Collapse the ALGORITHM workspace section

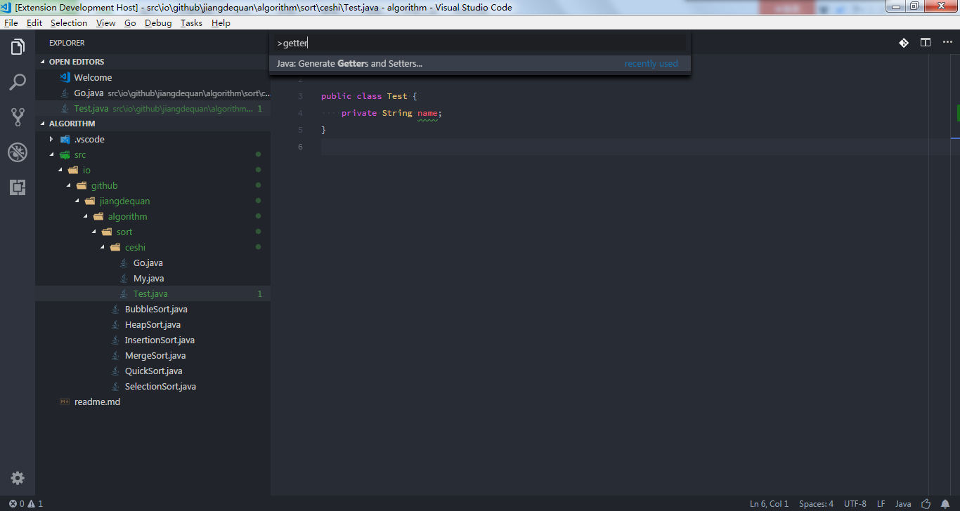point(43,124)
